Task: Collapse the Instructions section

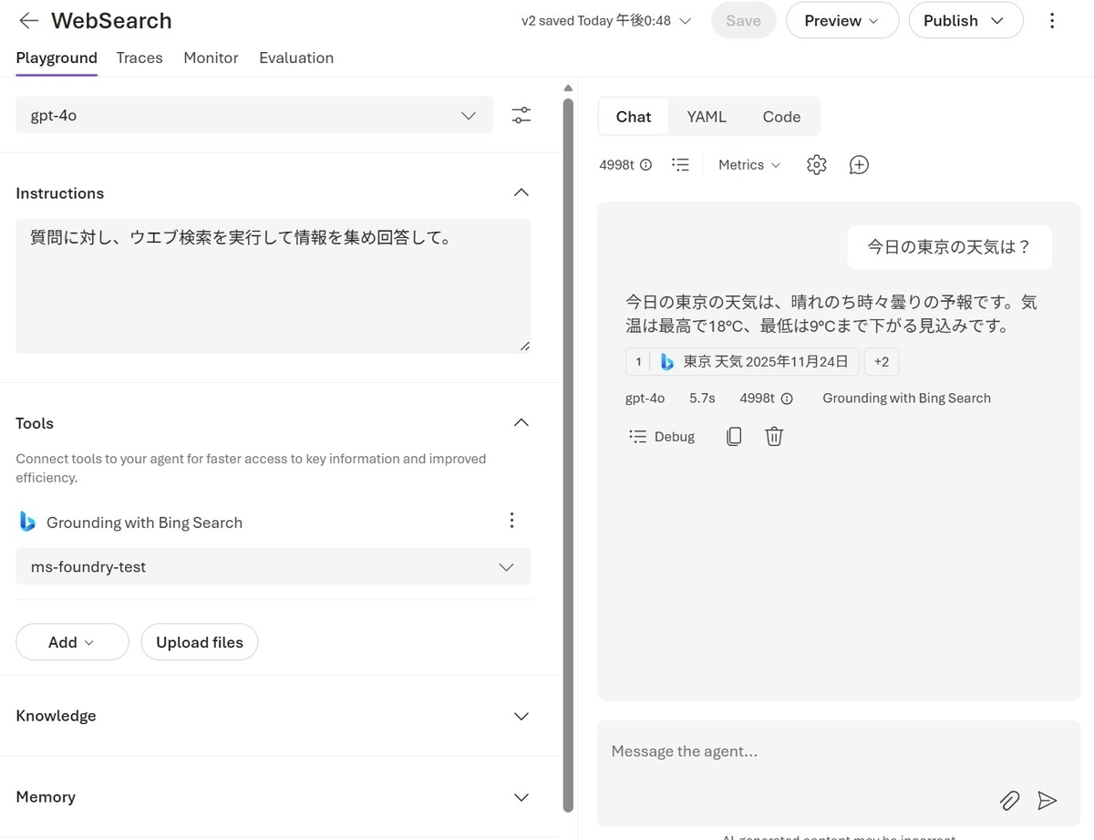Action: click(521, 192)
